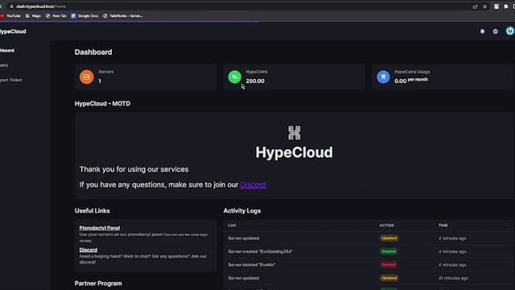Click the red Deleted badge
The width and height of the screenshot is (515, 290).
click(389, 265)
